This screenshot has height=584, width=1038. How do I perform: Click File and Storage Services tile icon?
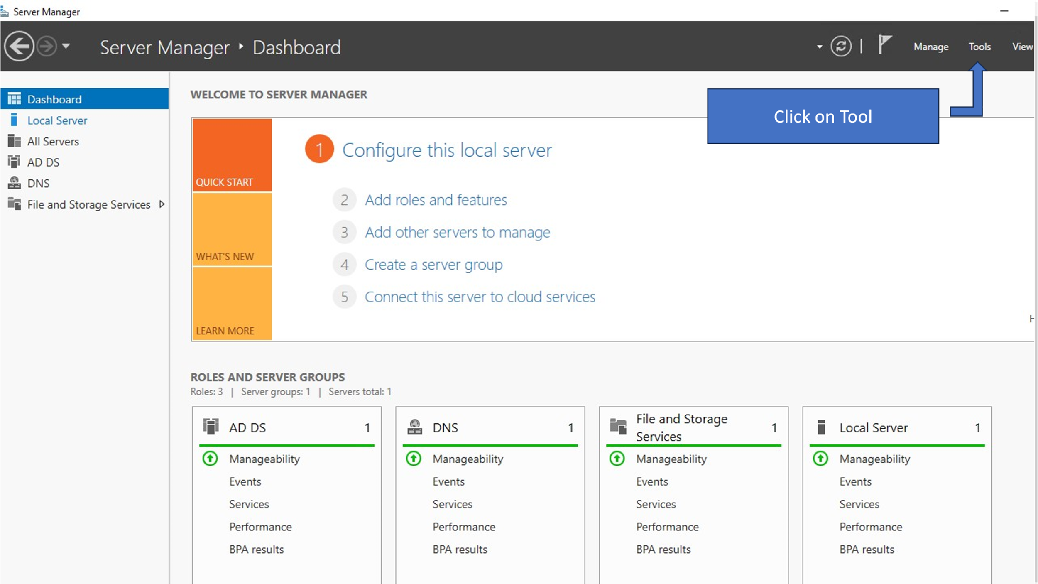click(618, 427)
